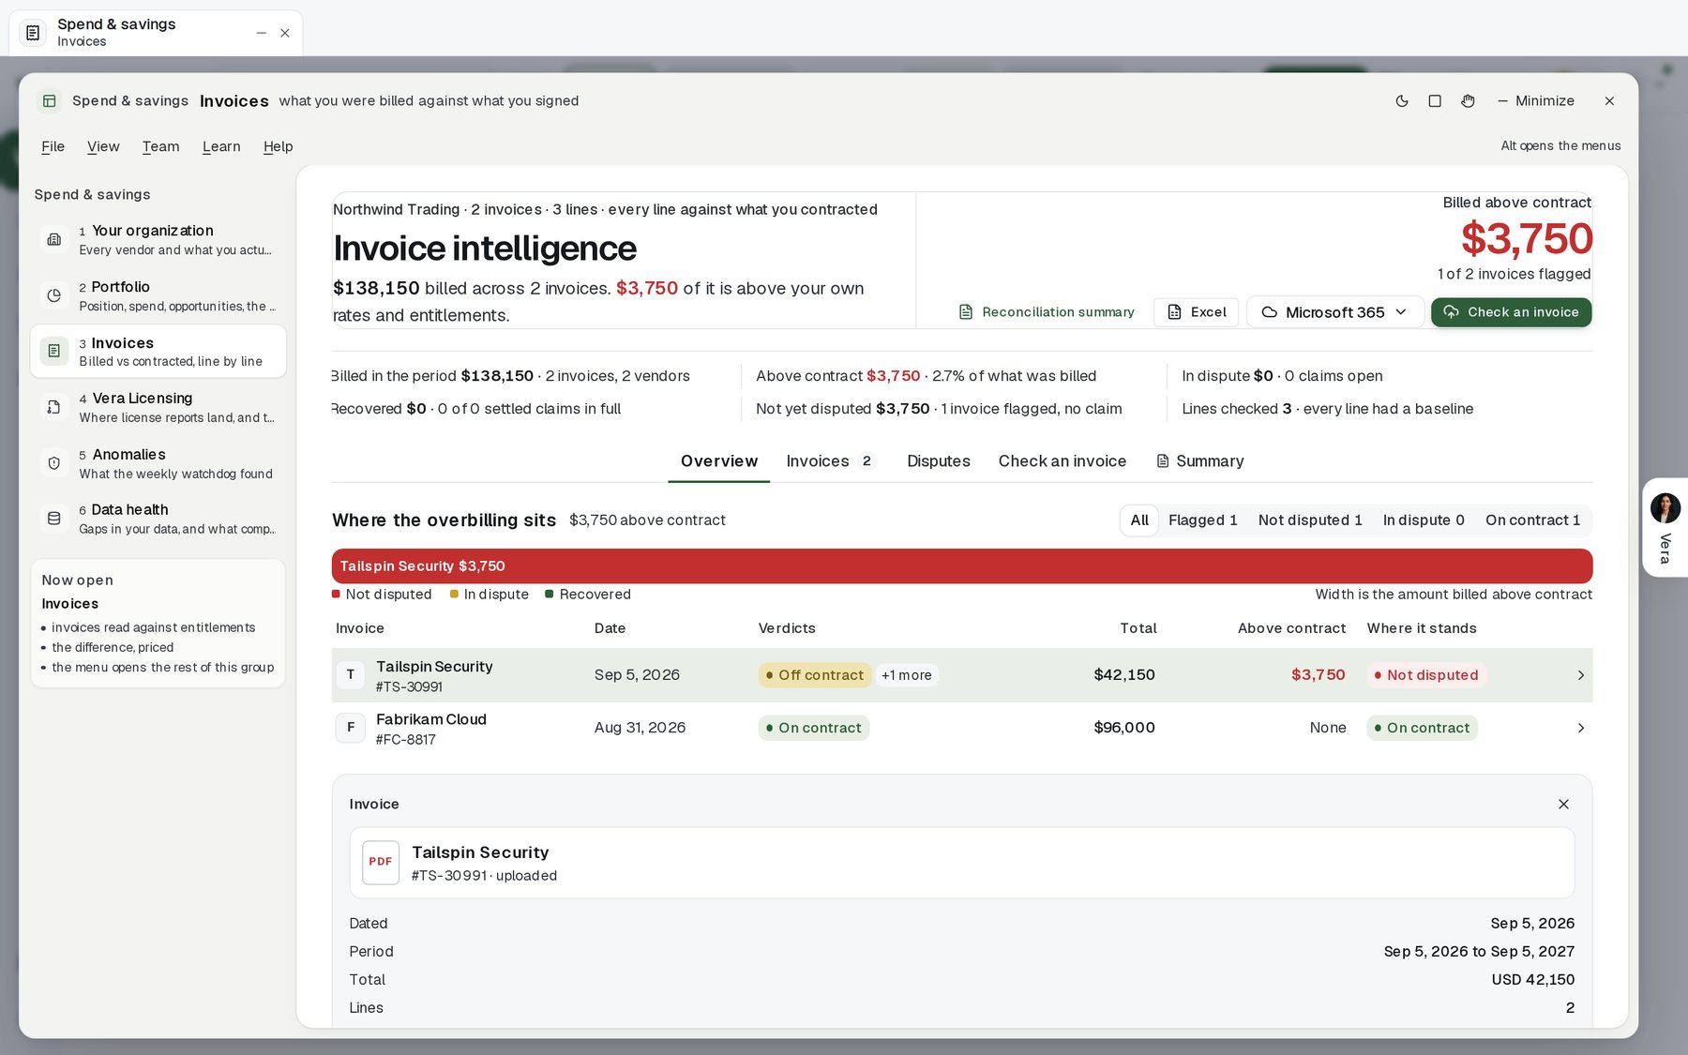Click the Invoice column header
Viewport: 1688px width, 1055px height.
pyautogui.click(x=360, y=628)
